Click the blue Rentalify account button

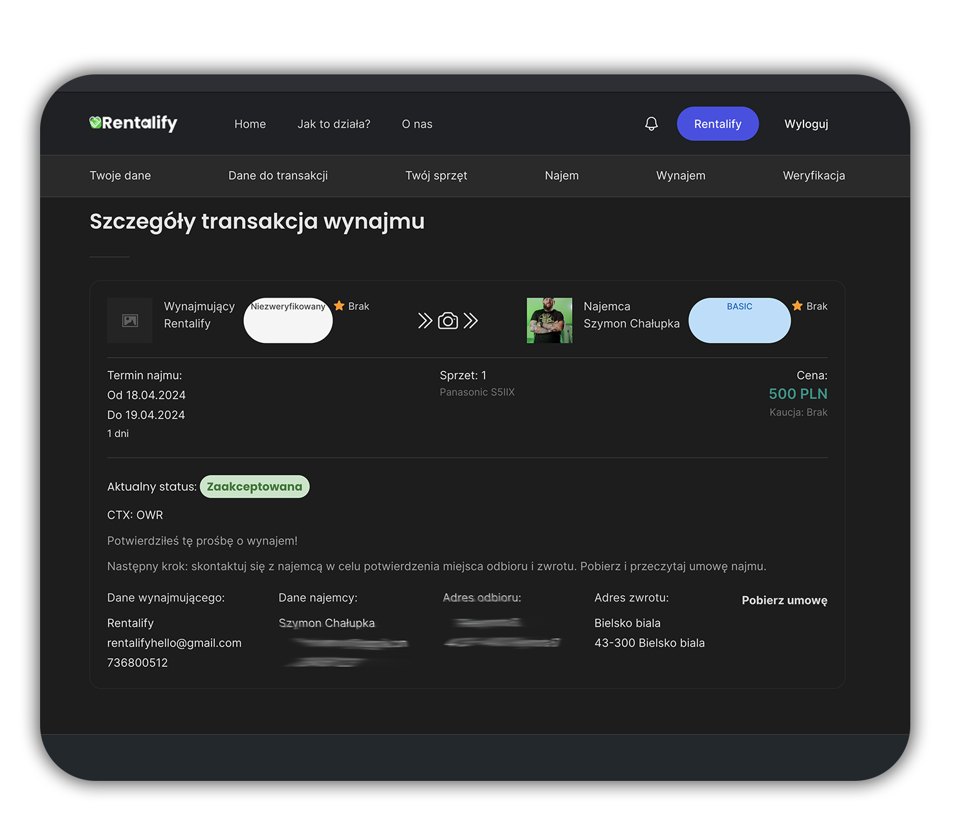click(718, 124)
